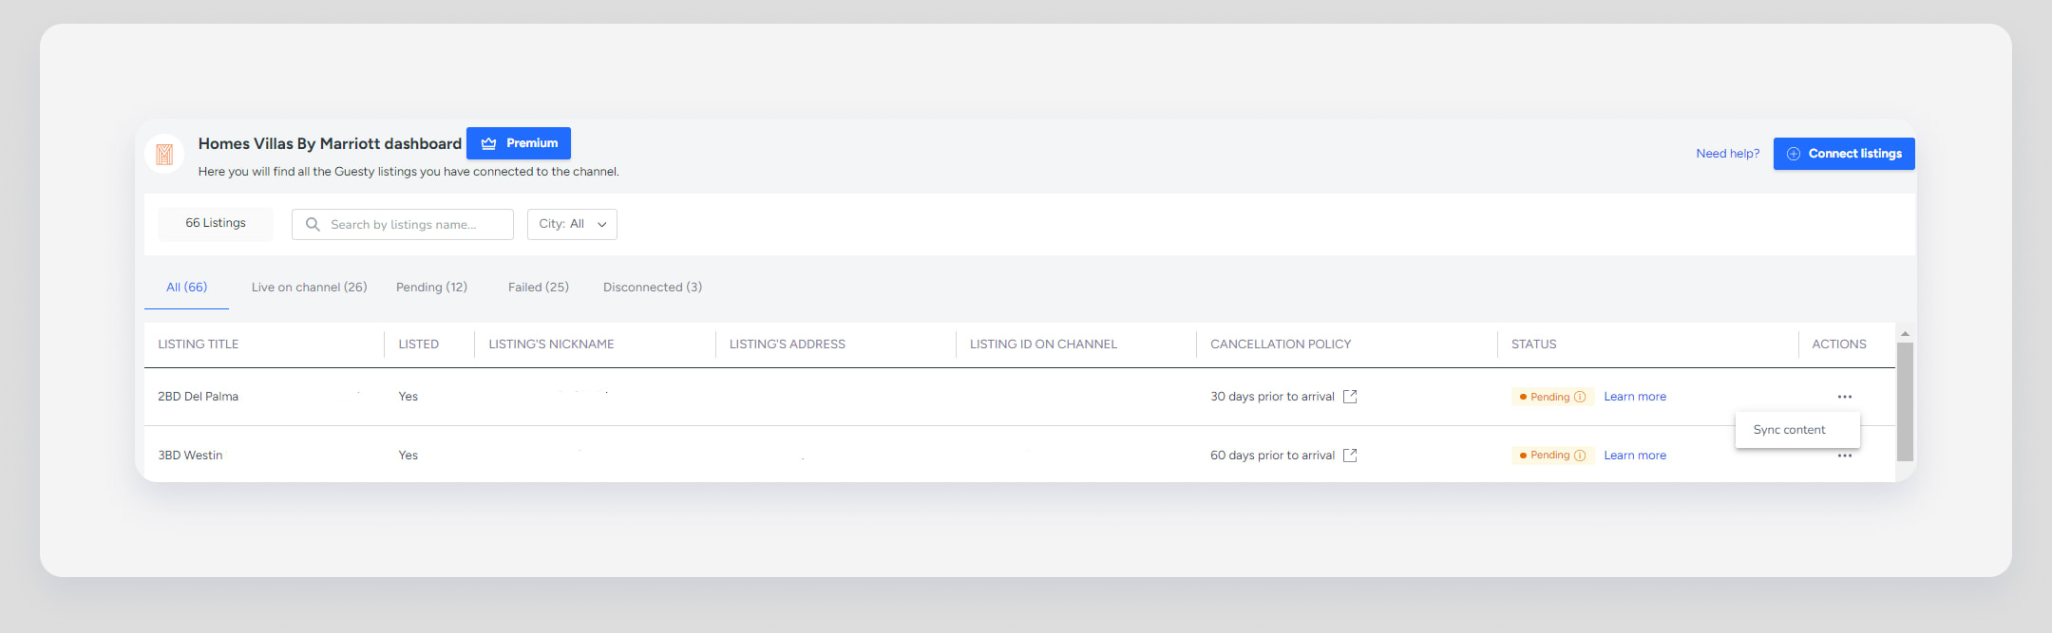Open the City: All dropdown
This screenshot has width=2052, height=633.
coord(572,224)
